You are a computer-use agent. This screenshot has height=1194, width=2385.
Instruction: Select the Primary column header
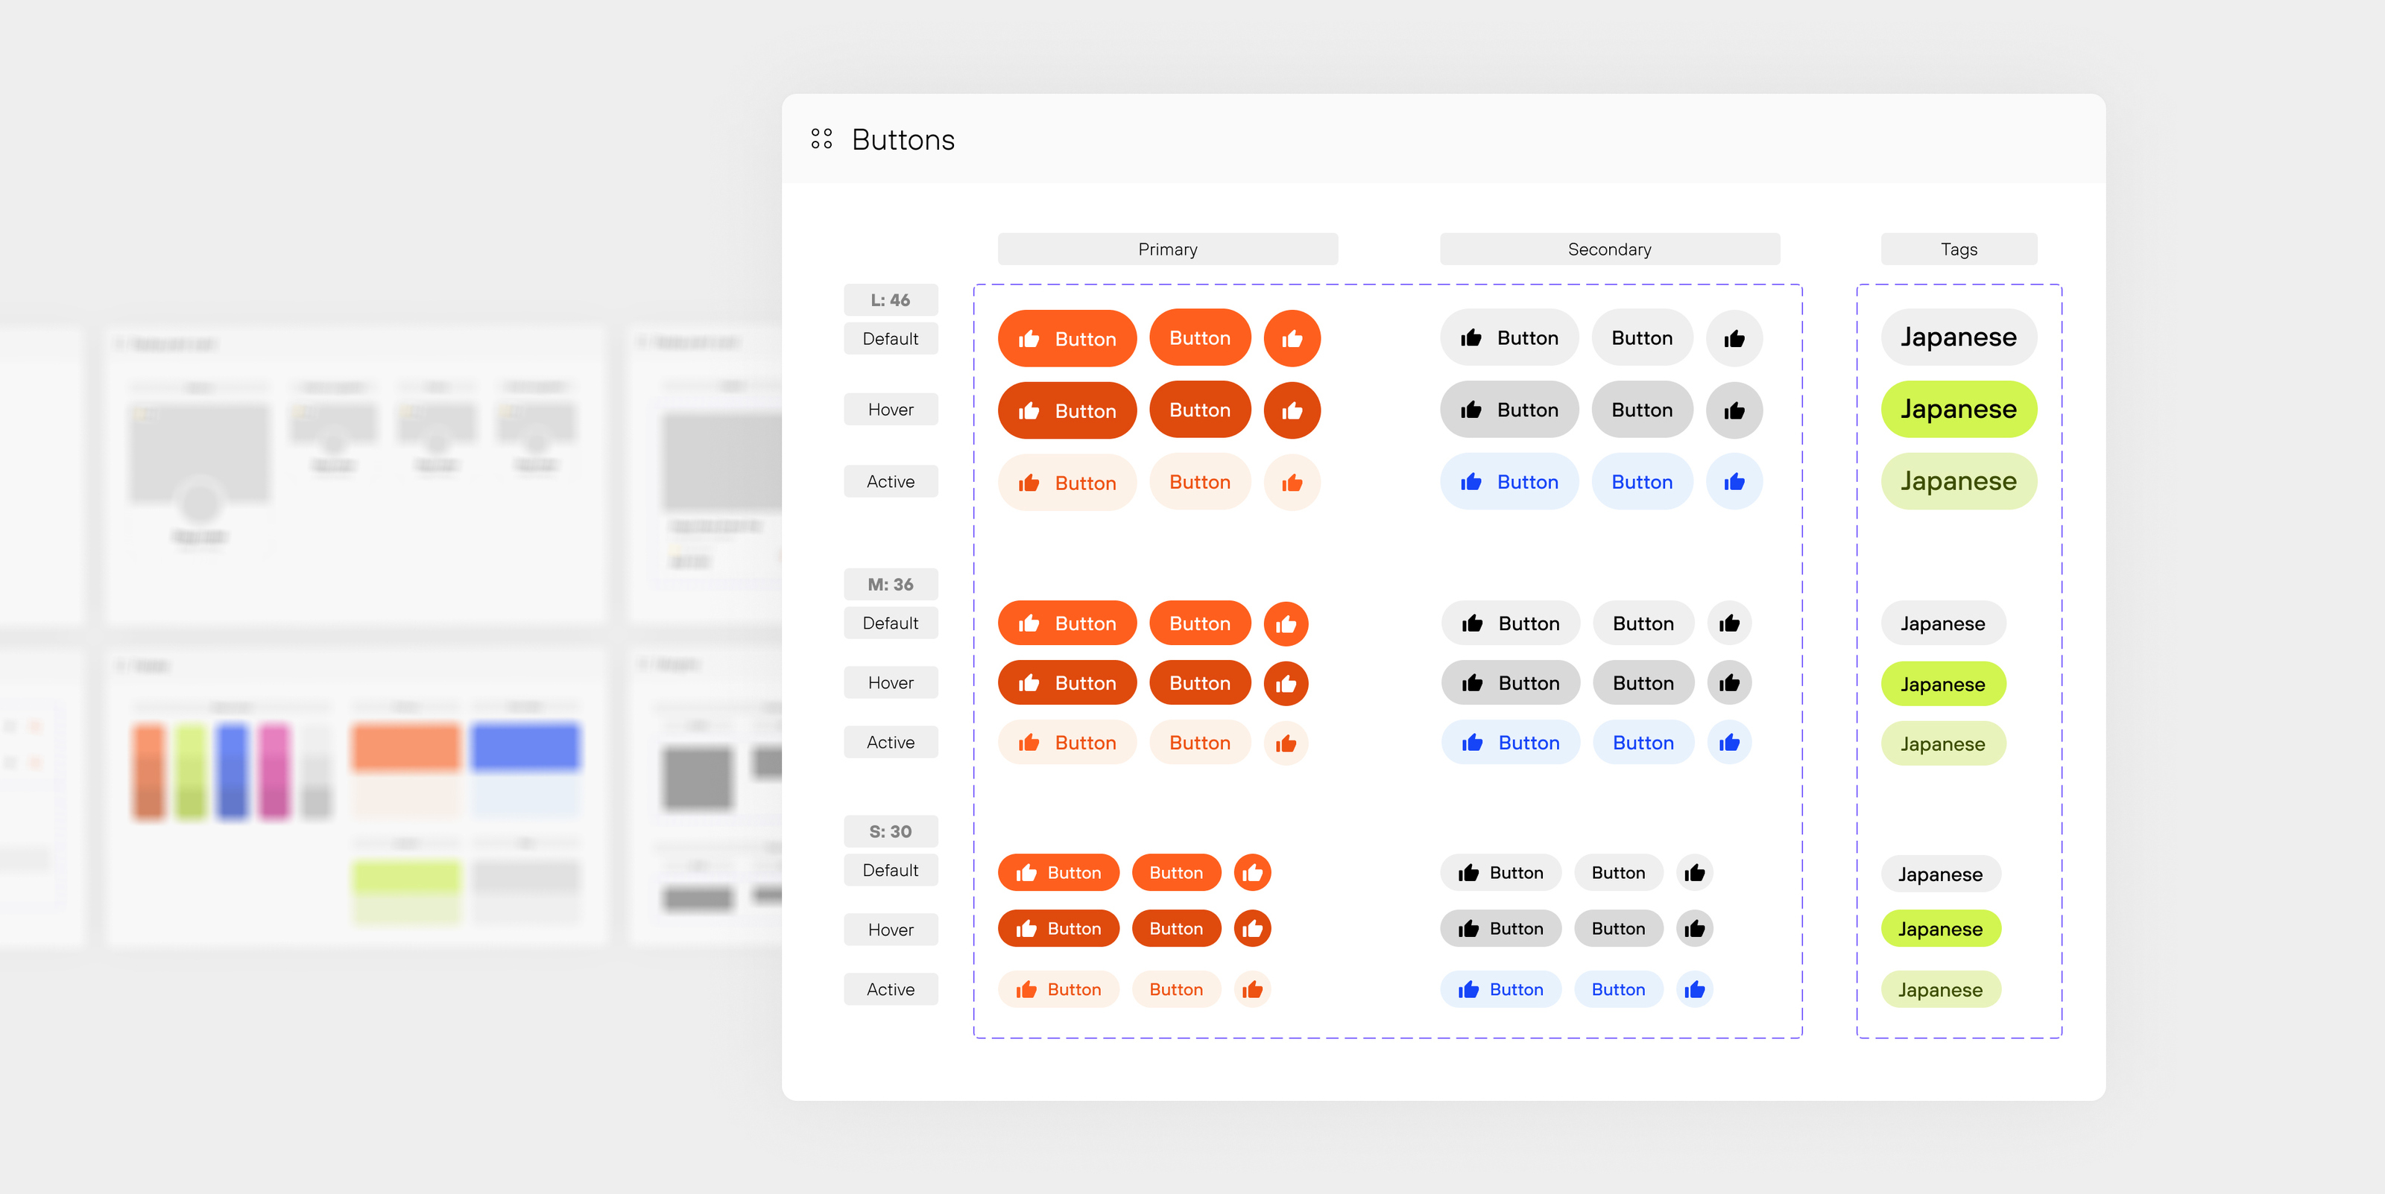pyautogui.click(x=1166, y=249)
